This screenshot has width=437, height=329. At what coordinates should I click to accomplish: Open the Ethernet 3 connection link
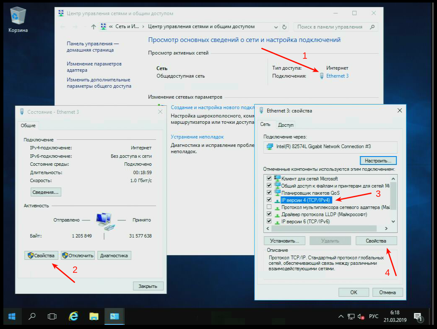pos(337,76)
